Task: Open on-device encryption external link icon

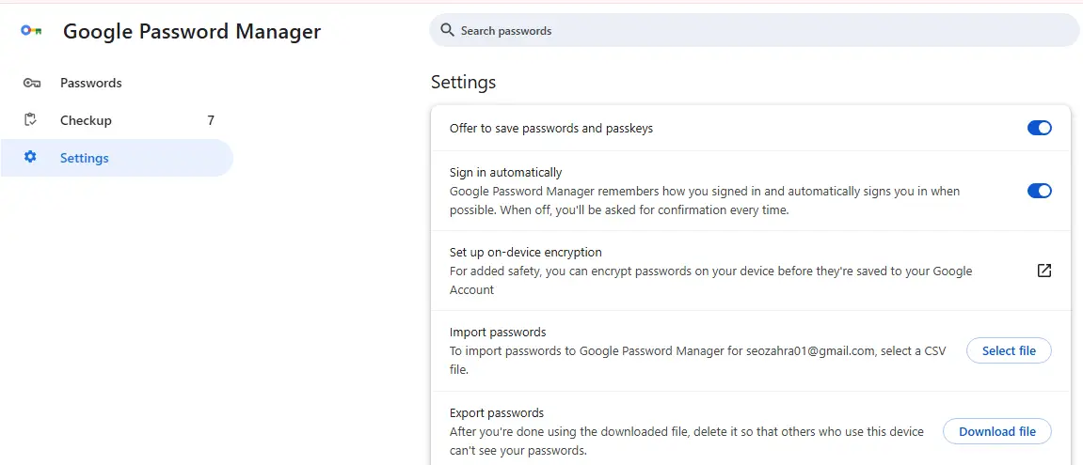Action: tap(1044, 271)
